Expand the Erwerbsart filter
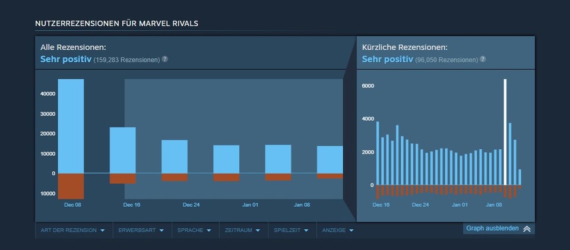 (x=141, y=230)
